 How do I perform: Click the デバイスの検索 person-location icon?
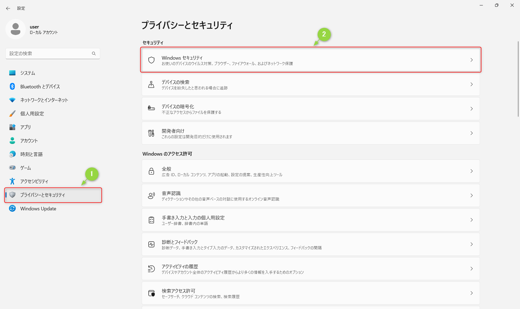coord(151,85)
